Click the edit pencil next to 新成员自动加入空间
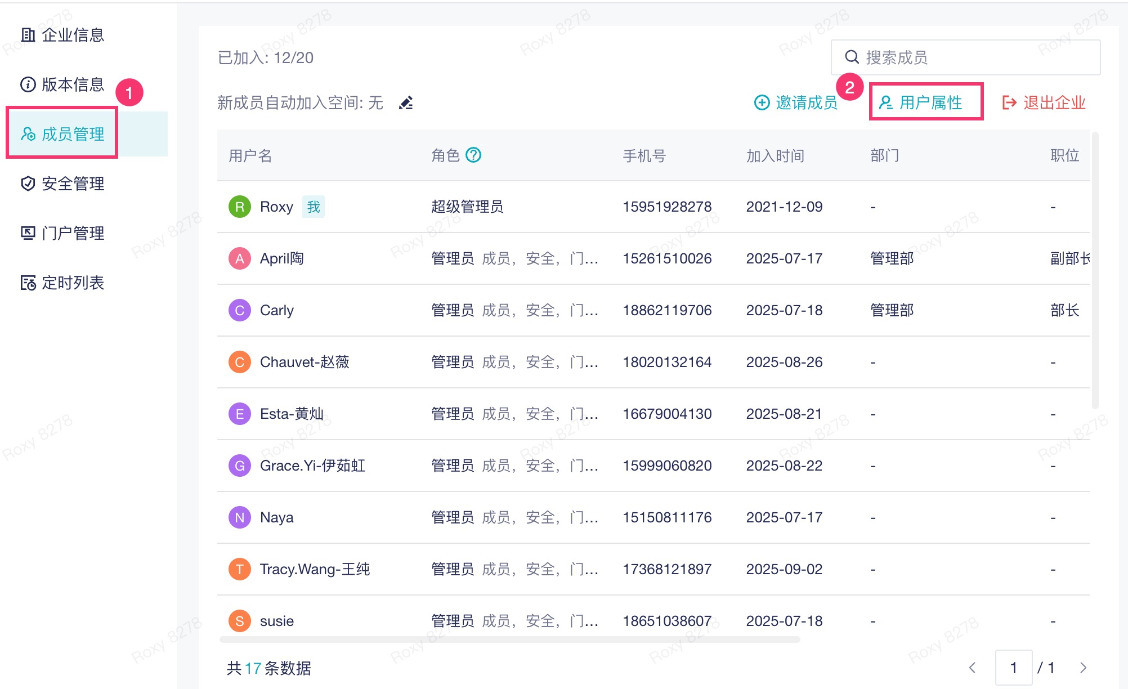This screenshot has height=689, width=1128. 406,103
